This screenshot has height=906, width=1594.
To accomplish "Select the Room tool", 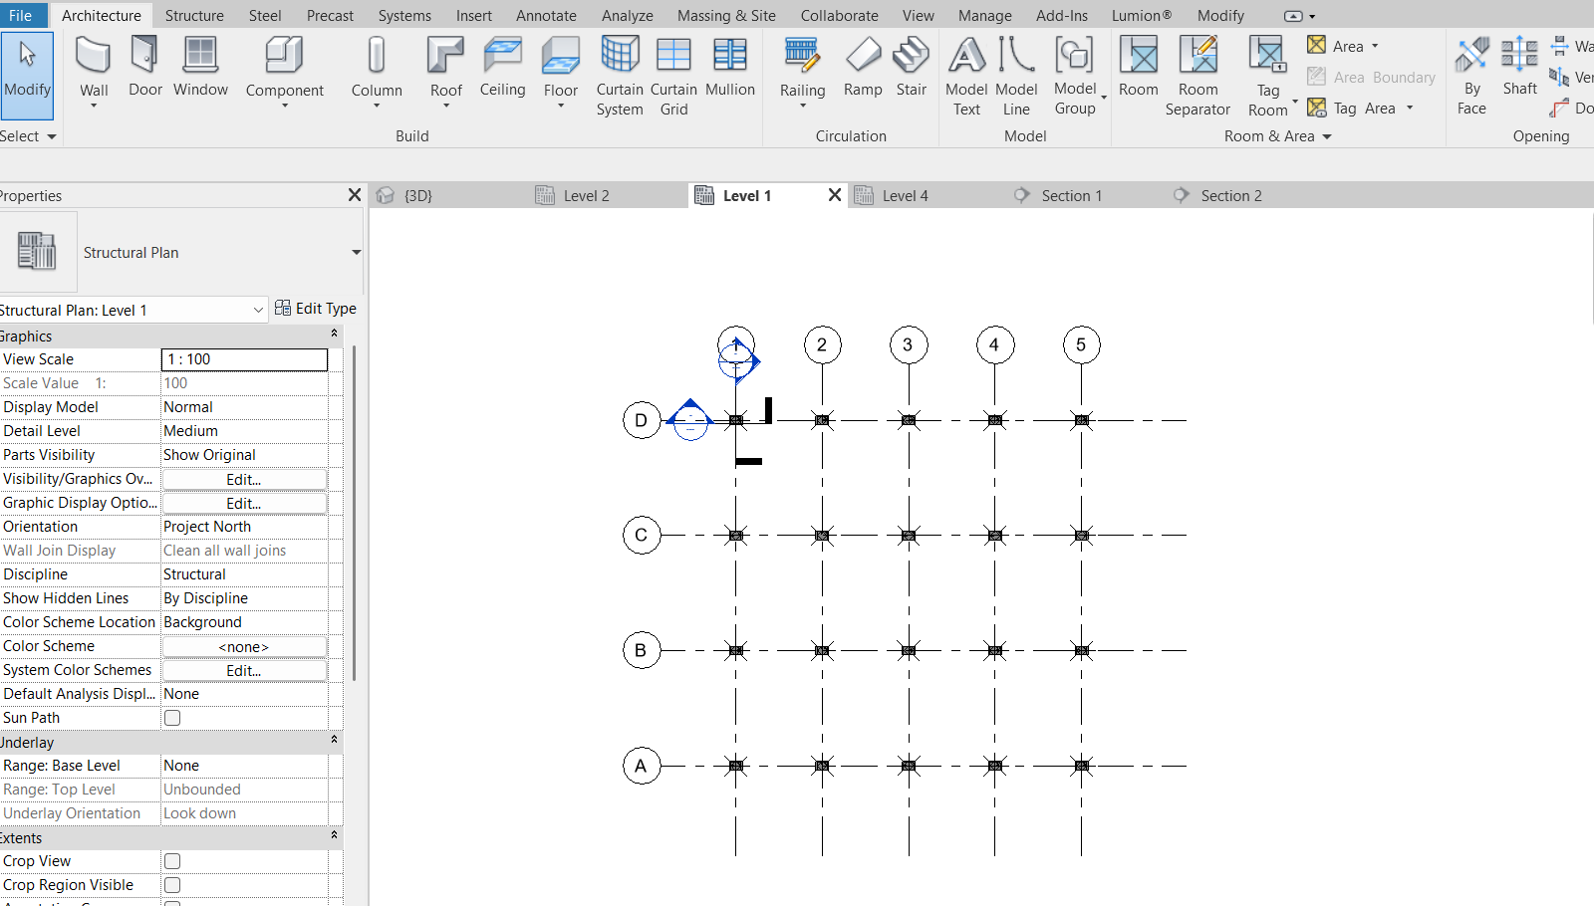I will click(1139, 68).
